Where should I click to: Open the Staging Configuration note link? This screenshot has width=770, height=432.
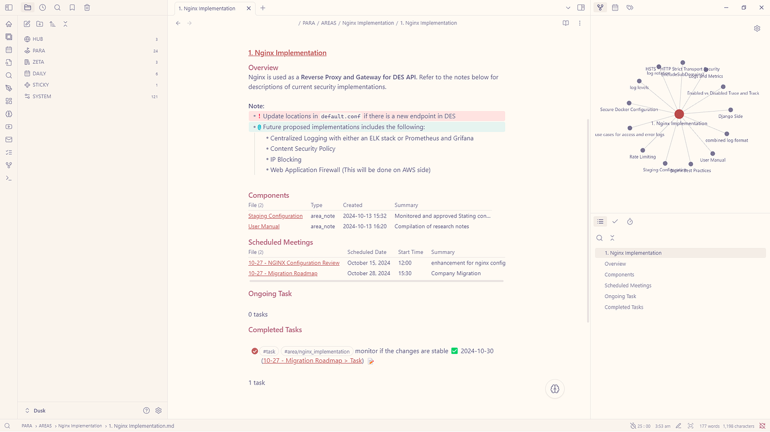275,215
